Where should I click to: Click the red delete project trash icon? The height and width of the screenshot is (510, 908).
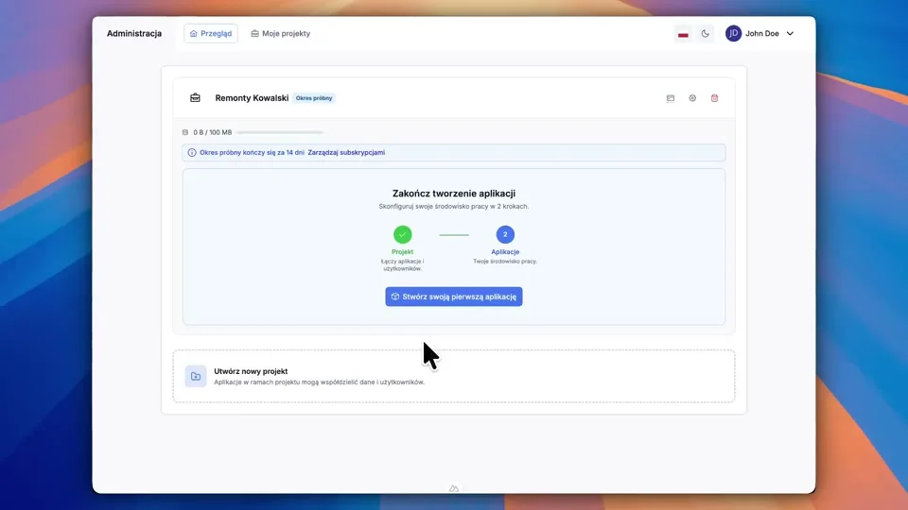pos(715,98)
